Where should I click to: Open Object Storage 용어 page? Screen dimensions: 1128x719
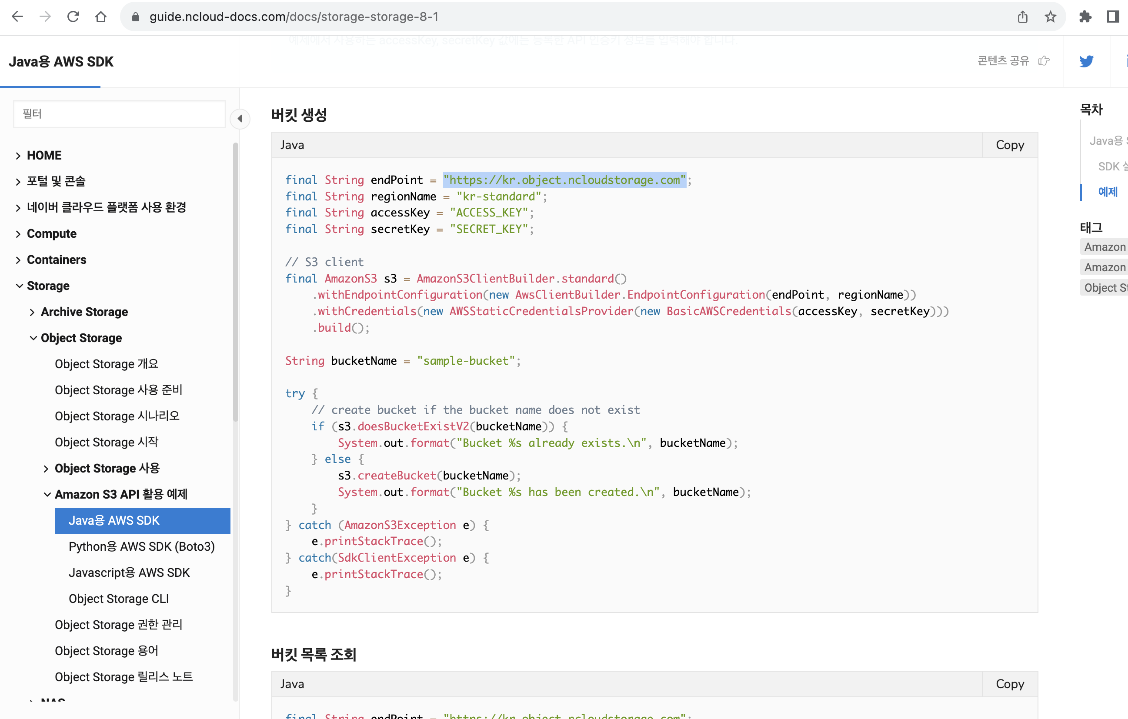click(x=107, y=651)
